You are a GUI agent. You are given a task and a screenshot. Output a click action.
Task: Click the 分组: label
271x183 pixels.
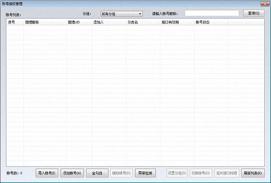pyautogui.click(x=87, y=14)
